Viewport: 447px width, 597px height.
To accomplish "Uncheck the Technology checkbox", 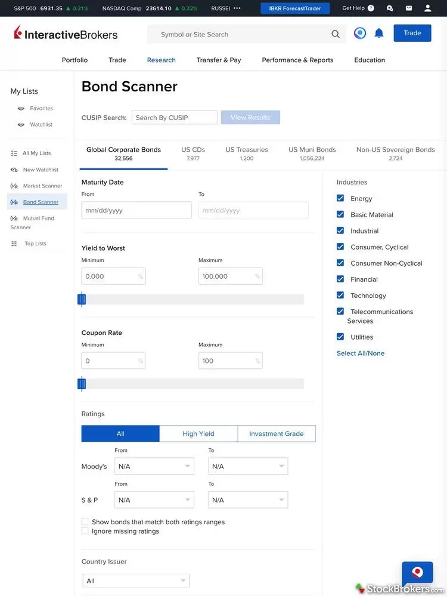I will (340, 295).
